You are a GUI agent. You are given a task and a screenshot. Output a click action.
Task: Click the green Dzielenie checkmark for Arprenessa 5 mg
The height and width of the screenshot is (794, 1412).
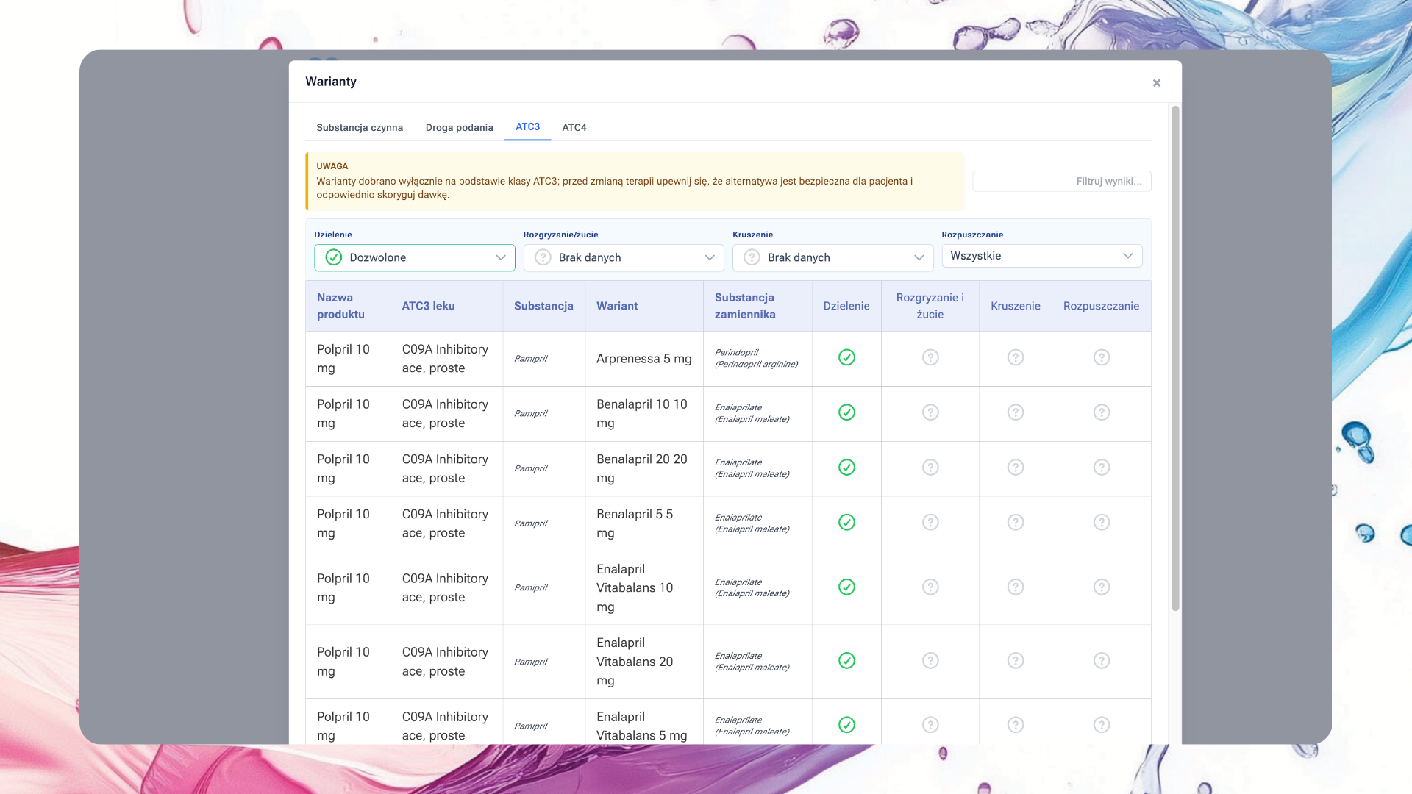pos(846,357)
